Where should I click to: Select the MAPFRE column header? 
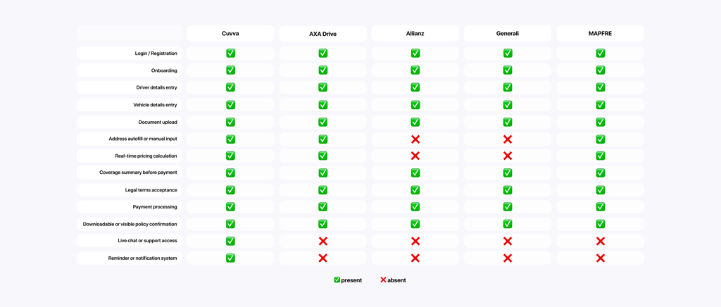pyautogui.click(x=600, y=34)
